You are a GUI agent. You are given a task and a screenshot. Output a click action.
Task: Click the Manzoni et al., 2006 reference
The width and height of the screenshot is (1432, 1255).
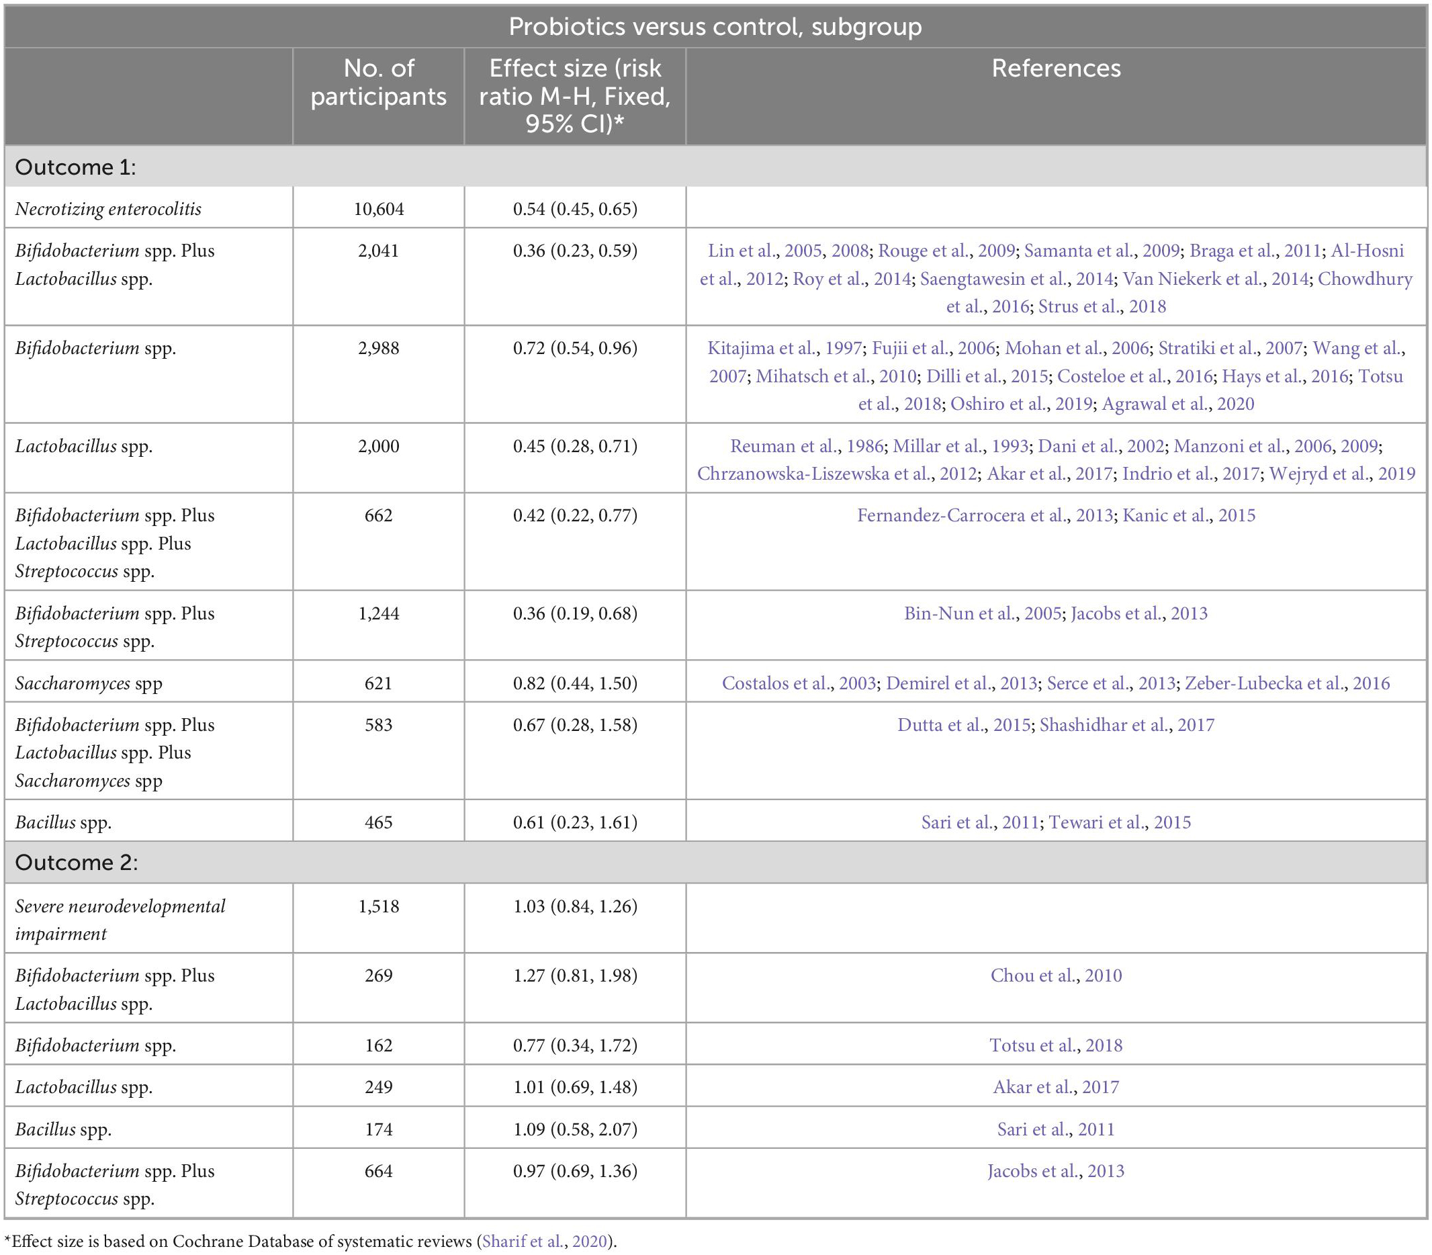click(1249, 446)
